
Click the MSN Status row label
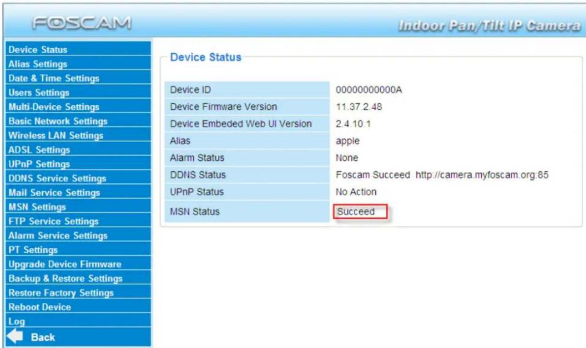pyautogui.click(x=195, y=212)
